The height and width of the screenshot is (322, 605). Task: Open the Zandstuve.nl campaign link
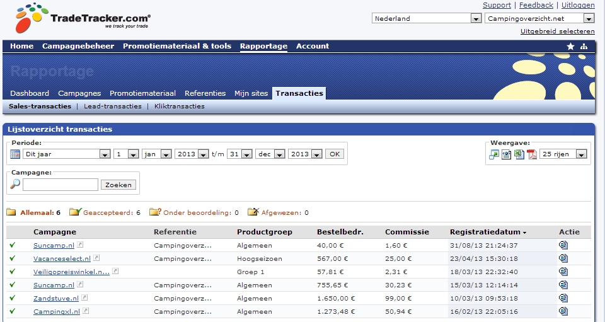[56, 298]
